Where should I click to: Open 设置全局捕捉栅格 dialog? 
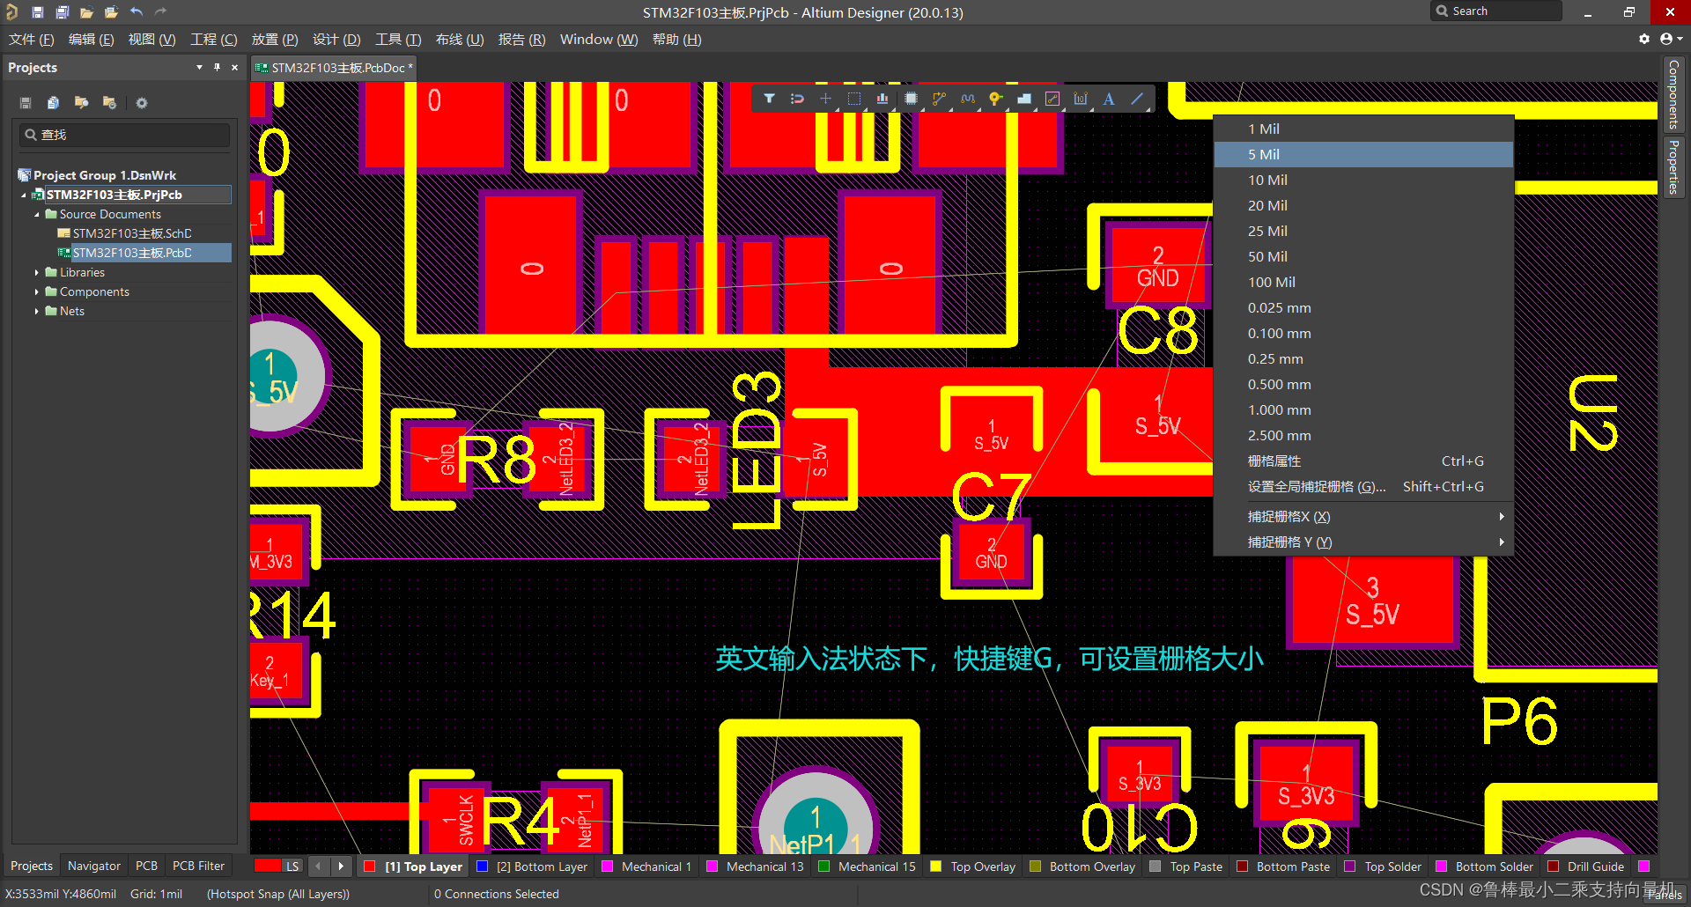click(x=1363, y=486)
